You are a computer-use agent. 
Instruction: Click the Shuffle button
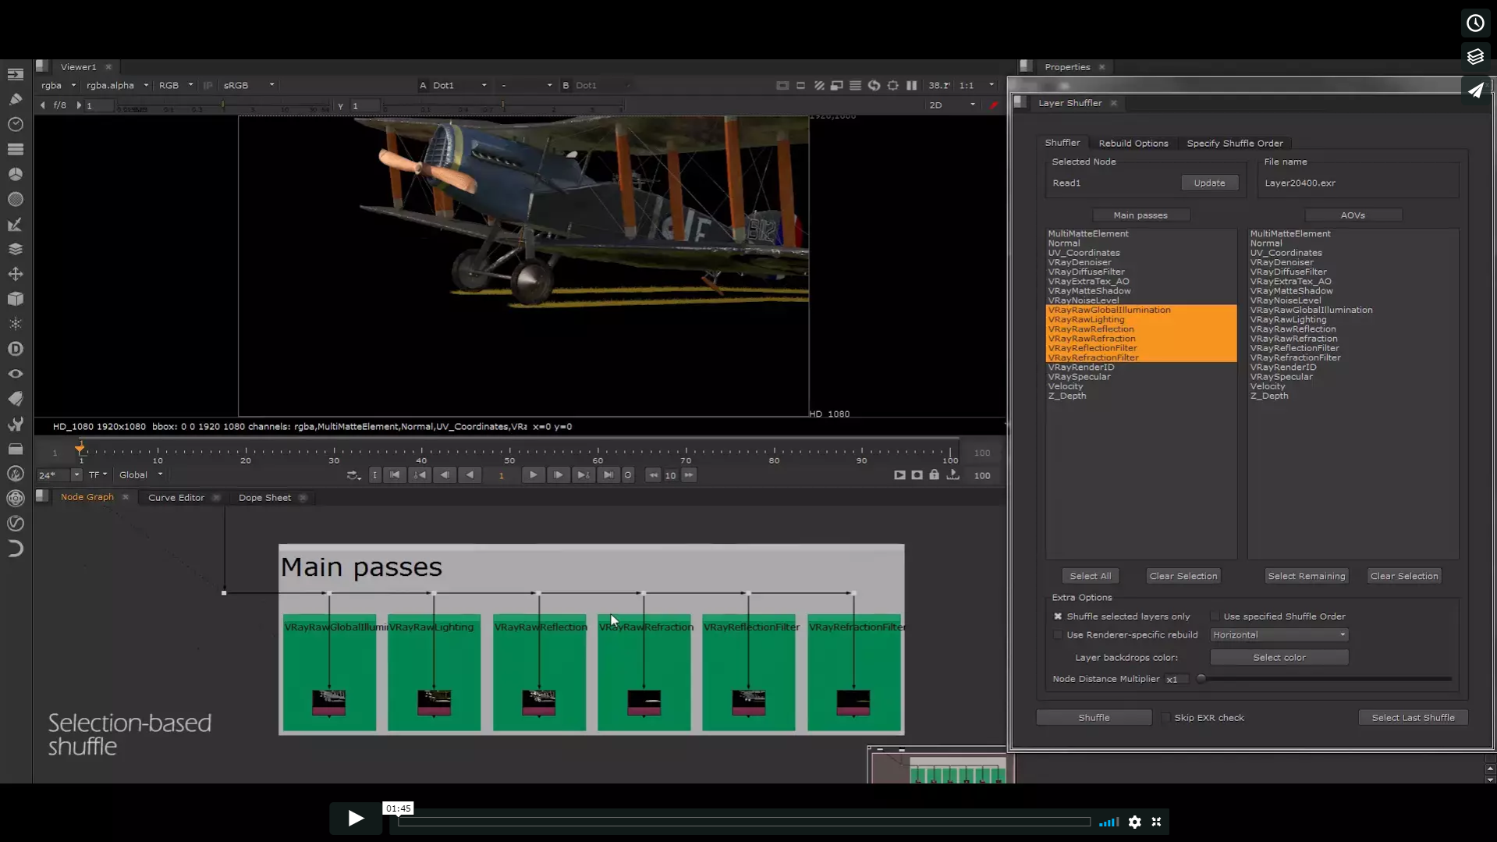click(1093, 717)
